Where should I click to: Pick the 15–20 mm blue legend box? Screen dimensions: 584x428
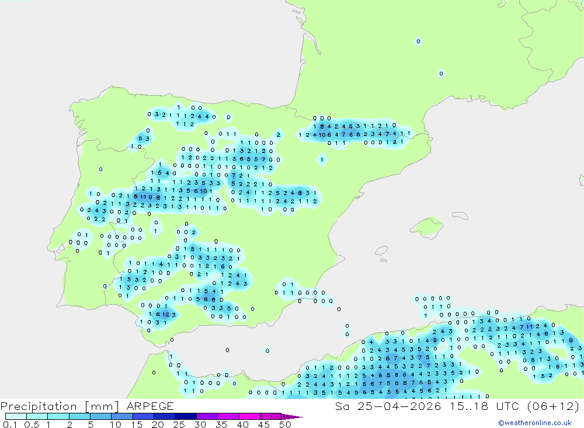click(x=144, y=416)
